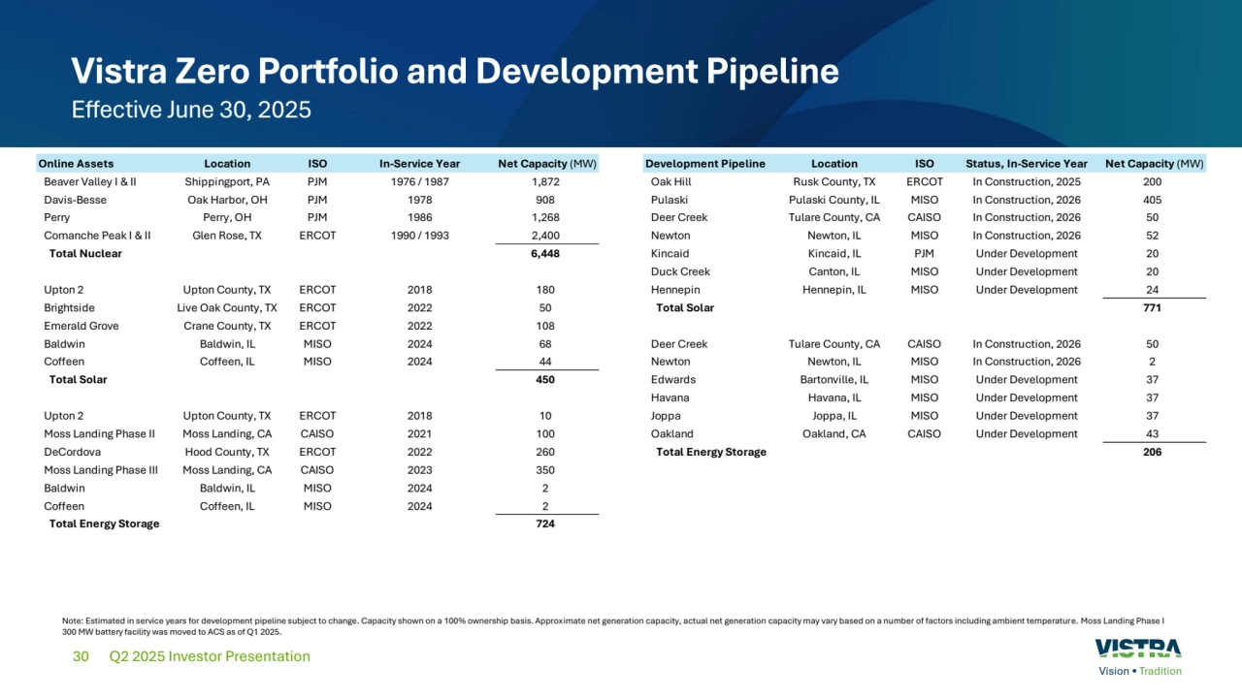1242x698 pixels.
Task: Select the 350 capacity value
Action: coord(546,470)
